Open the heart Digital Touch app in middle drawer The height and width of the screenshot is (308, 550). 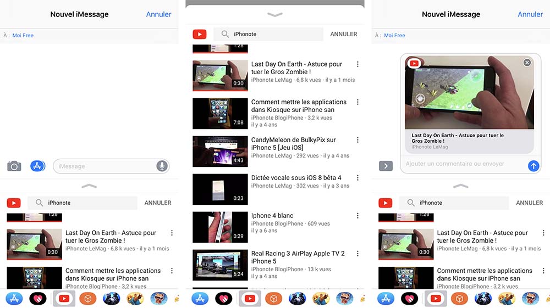(x=224, y=299)
